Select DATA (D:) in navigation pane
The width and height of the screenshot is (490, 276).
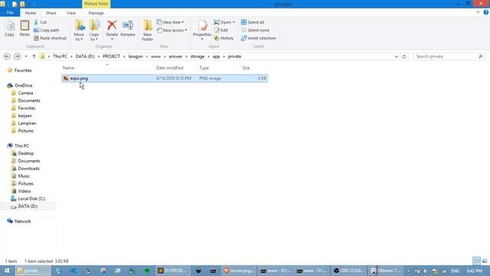tap(28, 206)
